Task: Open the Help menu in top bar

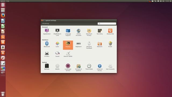Action: tap(8, 1)
